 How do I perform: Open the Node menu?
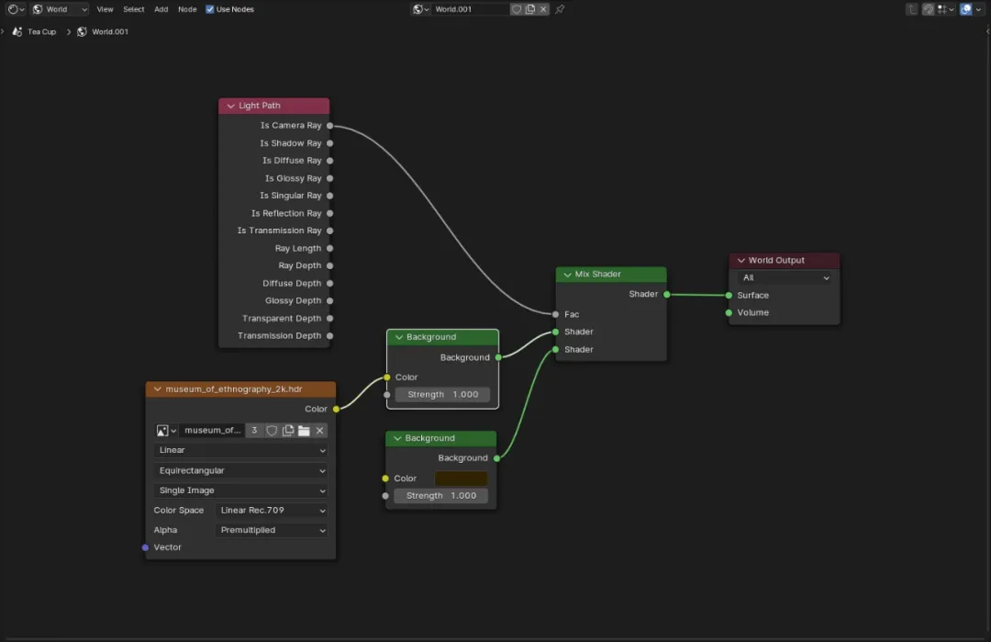tap(187, 9)
